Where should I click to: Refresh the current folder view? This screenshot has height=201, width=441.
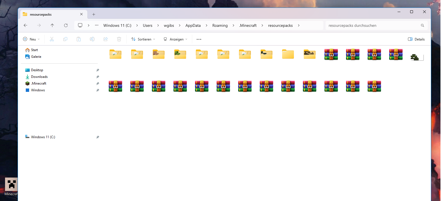(66, 25)
